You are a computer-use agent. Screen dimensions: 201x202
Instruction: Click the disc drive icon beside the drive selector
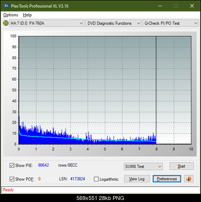(x=6, y=23)
